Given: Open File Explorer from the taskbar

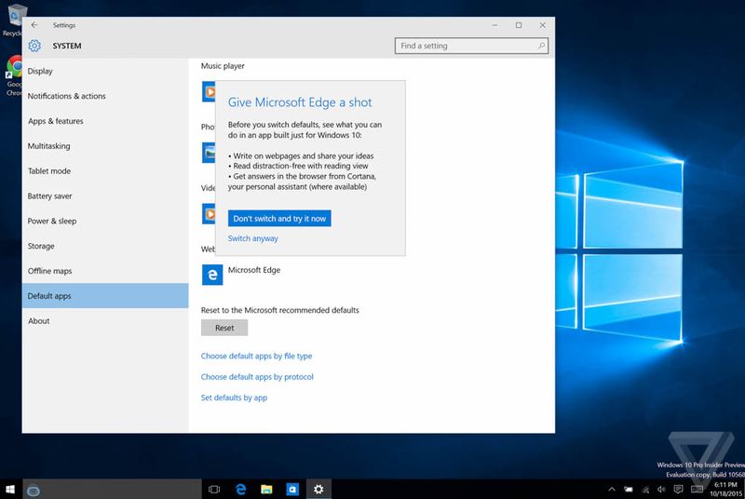Looking at the screenshot, I should click(x=266, y=489).
